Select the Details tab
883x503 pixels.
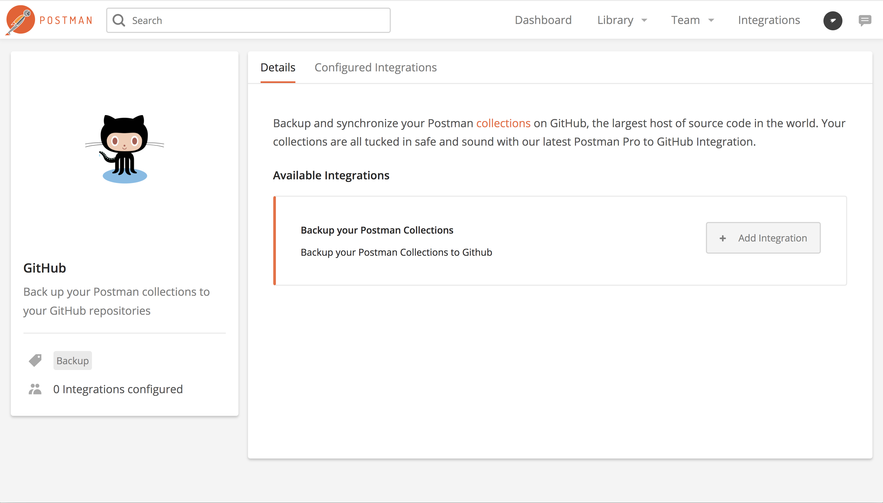(278, 67)
